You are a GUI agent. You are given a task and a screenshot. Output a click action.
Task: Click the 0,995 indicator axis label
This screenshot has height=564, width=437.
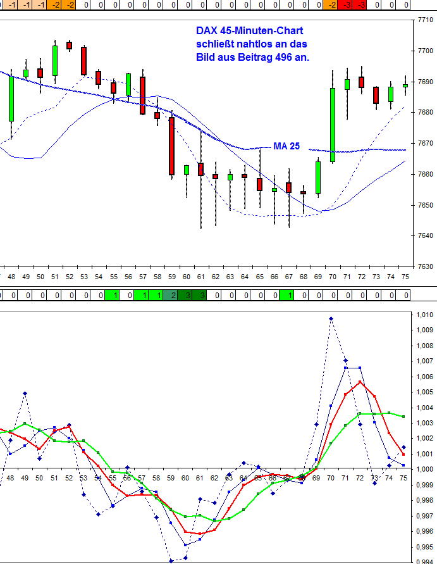pos(425,547)
